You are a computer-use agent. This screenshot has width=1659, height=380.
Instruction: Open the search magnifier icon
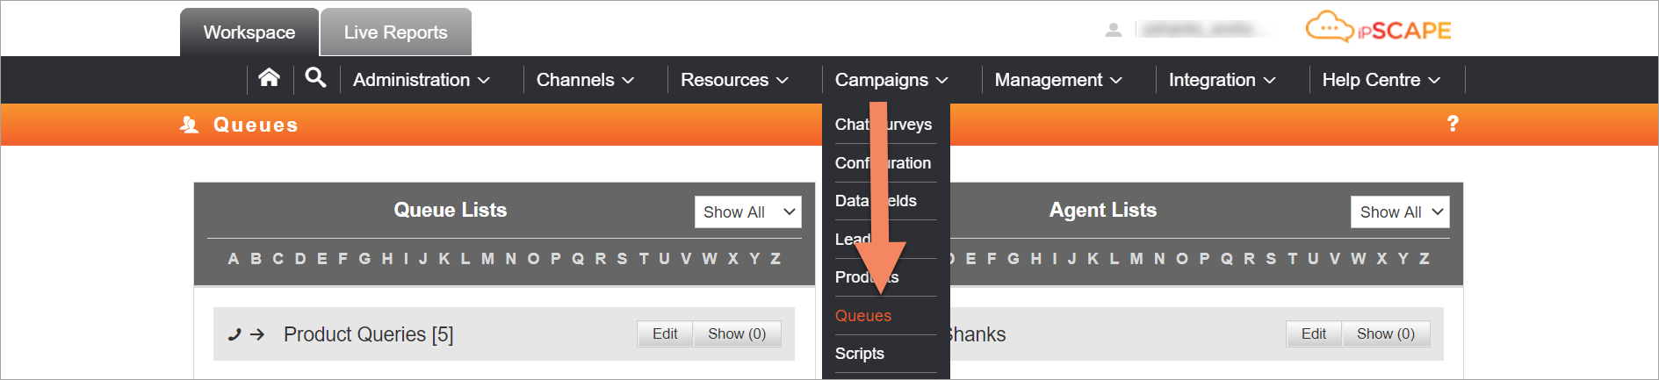[315, 78]
